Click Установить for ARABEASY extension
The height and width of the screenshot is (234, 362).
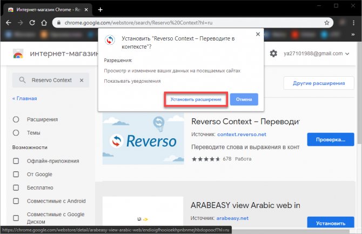(330, 222)
